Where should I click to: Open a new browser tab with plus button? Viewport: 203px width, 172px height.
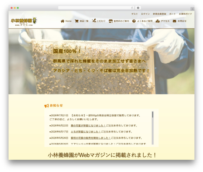click(192, 9)
